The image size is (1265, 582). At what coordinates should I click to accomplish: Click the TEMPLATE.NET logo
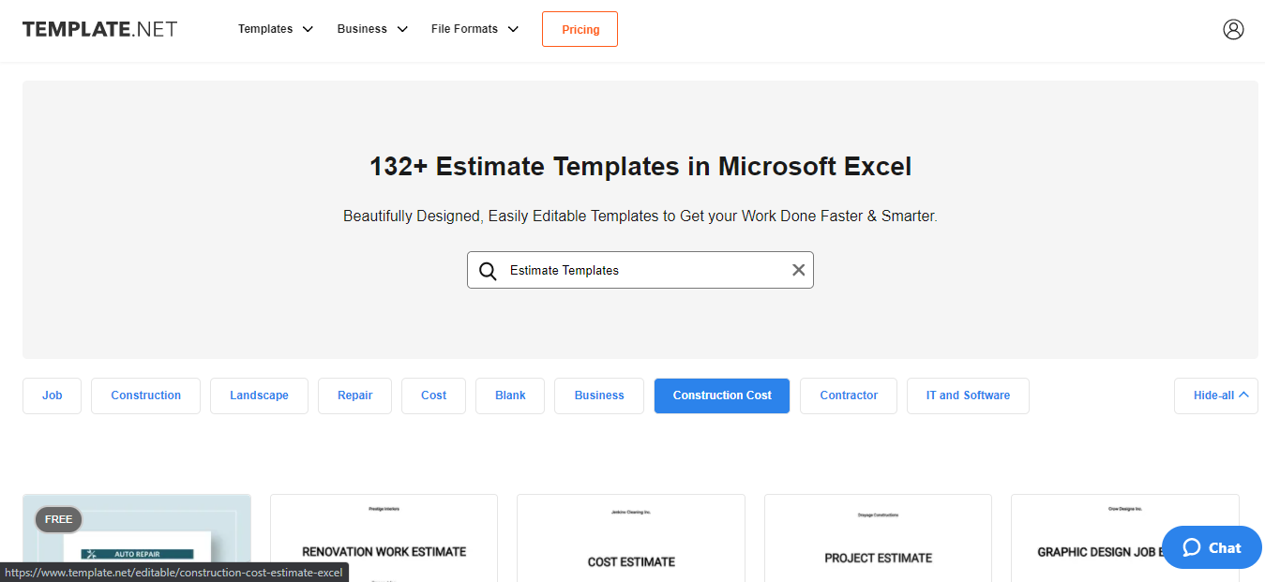pyautogui.click(x=99, y=29)
